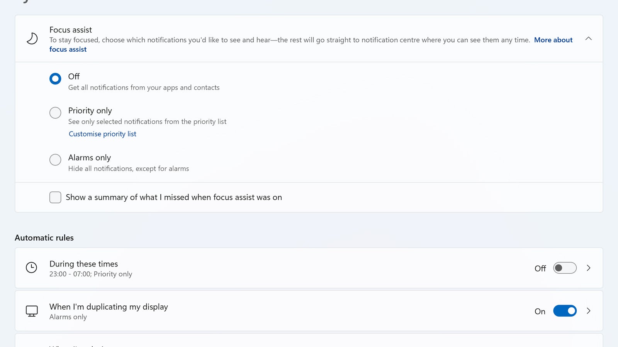The image size is (618, 347).
Task: Select the Off focus assist radio button
Action: (55, 79)
